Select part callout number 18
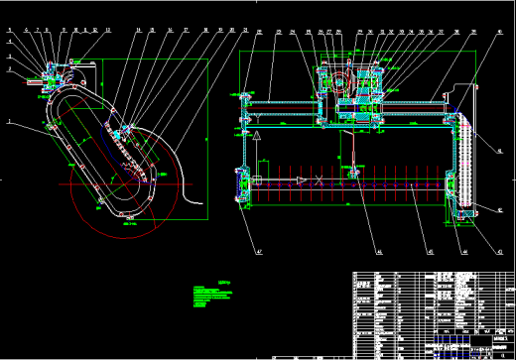Screen dimensions: 516x360 tap(205, 30)
